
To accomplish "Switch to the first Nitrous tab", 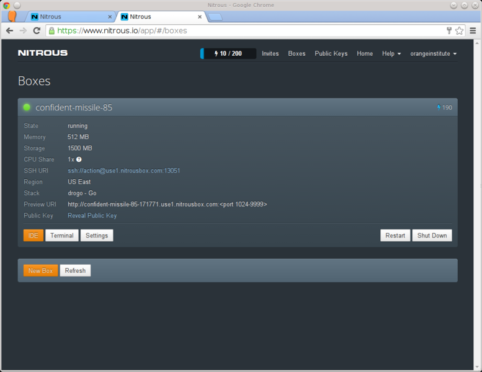I will point(69,17).
